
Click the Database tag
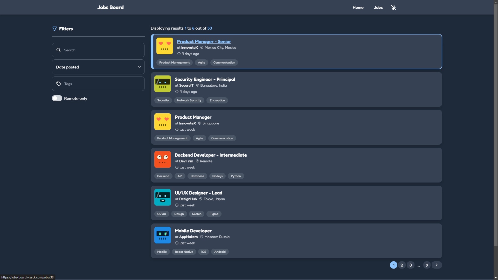pyautogui.click(x=197, y=176)
